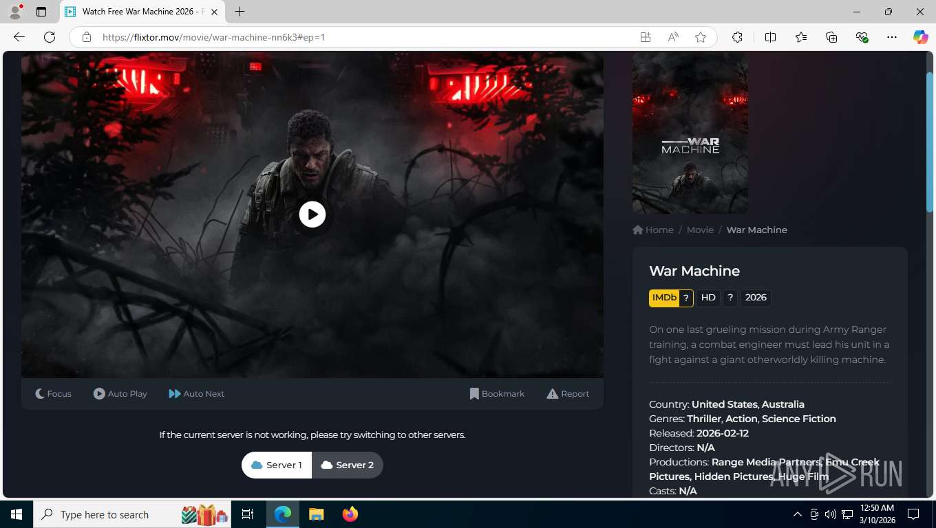936x528 pixels.
Task: Open the Action genre link
Action: tap(741, 419)
